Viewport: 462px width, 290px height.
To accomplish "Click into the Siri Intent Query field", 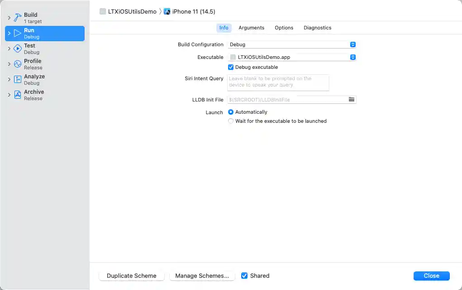I will pyautogui.click(x=278, y=82).
